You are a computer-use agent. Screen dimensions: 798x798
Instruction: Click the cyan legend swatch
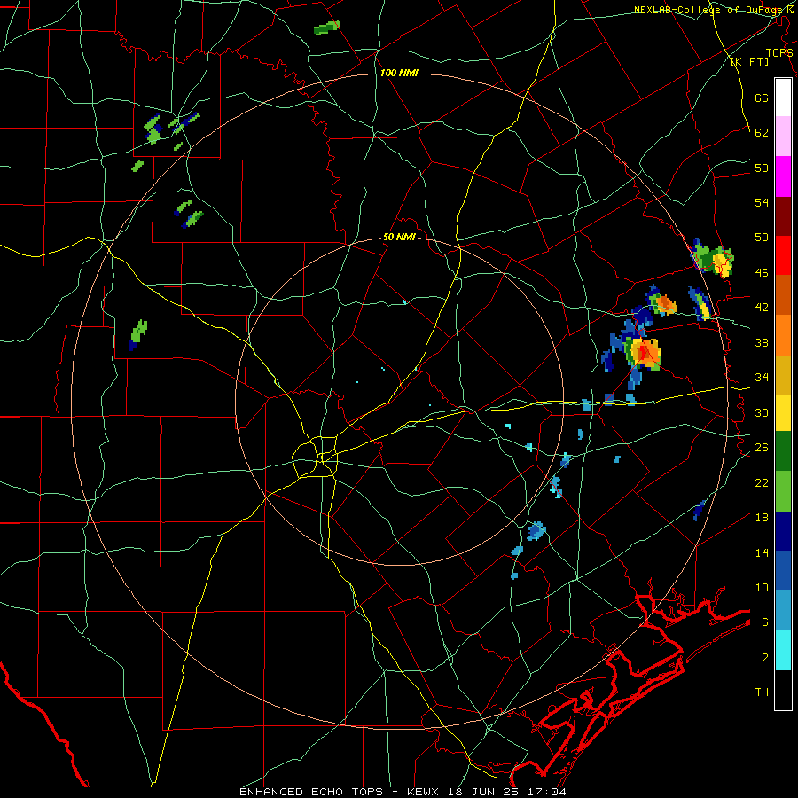coord(783,651)
